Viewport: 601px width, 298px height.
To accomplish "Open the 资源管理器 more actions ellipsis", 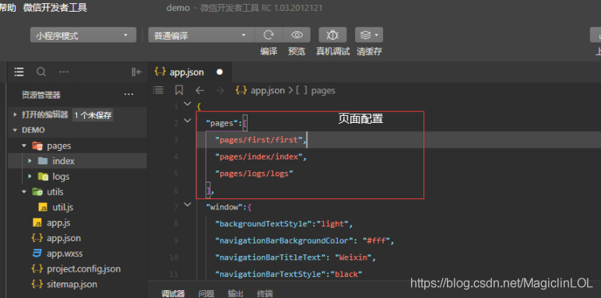I will pos(128,95).
